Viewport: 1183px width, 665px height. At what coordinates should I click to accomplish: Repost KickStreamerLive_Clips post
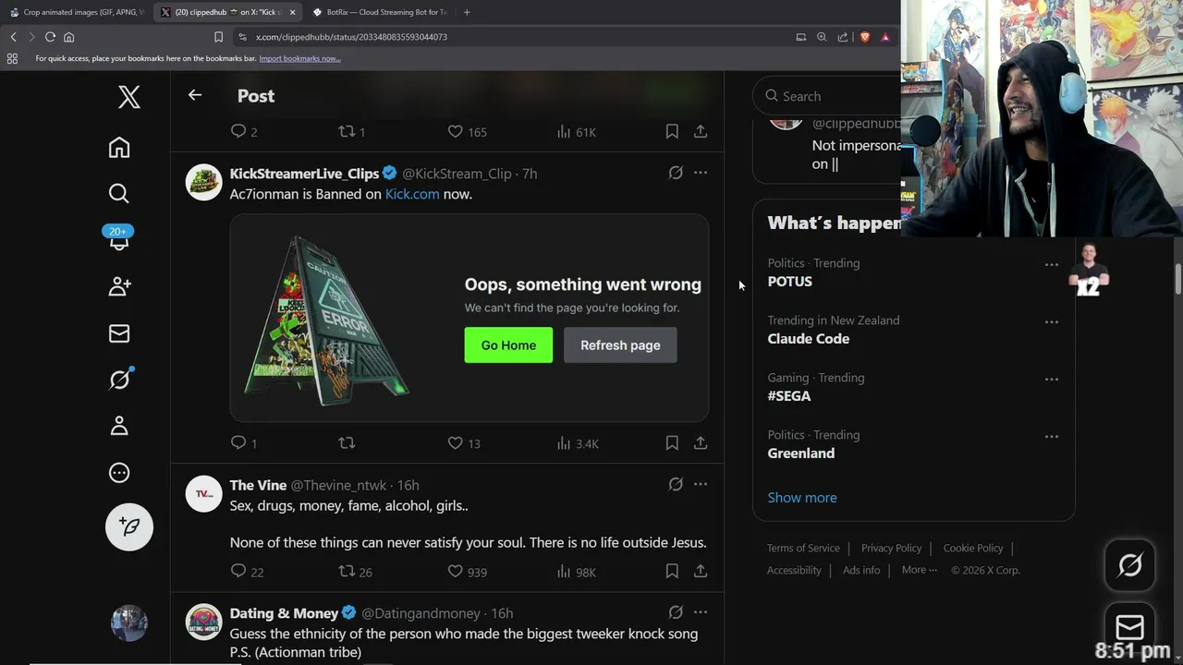tap(347, 443)
